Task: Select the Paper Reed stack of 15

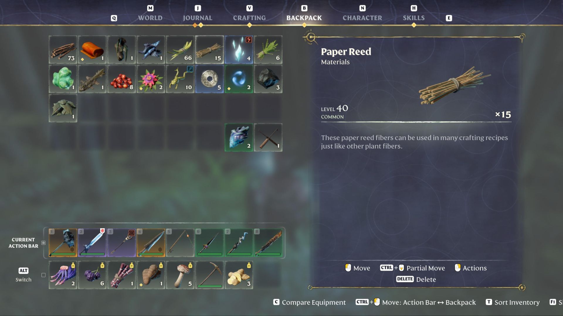Action: click(209, 50)
